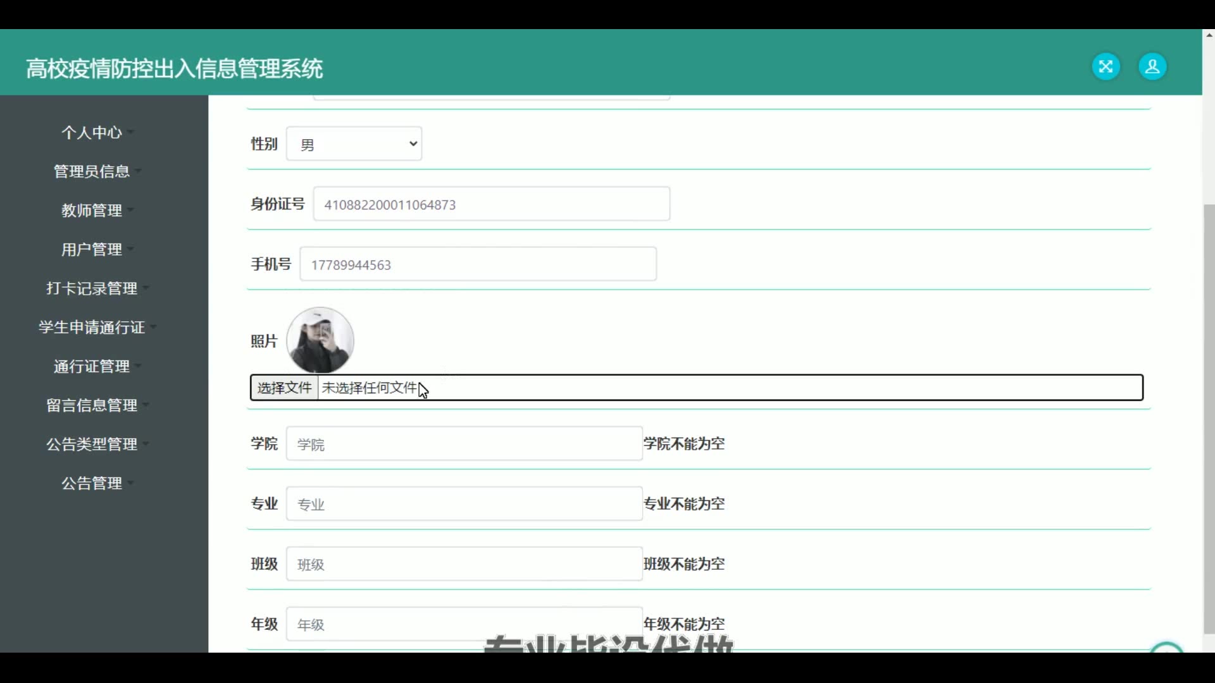Open the user profile icon menu
Image resolution: width=1215 pixels, height=683 pixels.
1152,66
